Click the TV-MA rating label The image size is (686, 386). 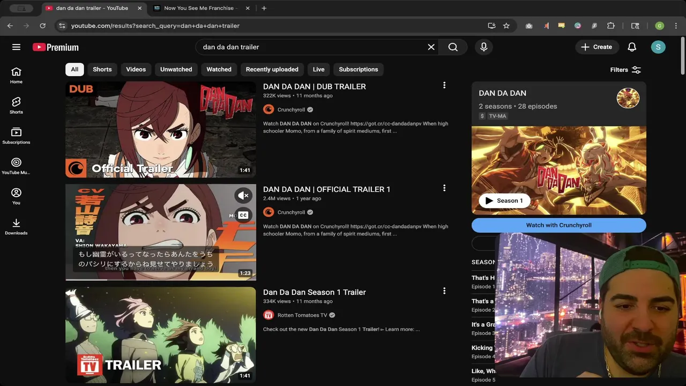pyautogui.click(x=498, y=116)
